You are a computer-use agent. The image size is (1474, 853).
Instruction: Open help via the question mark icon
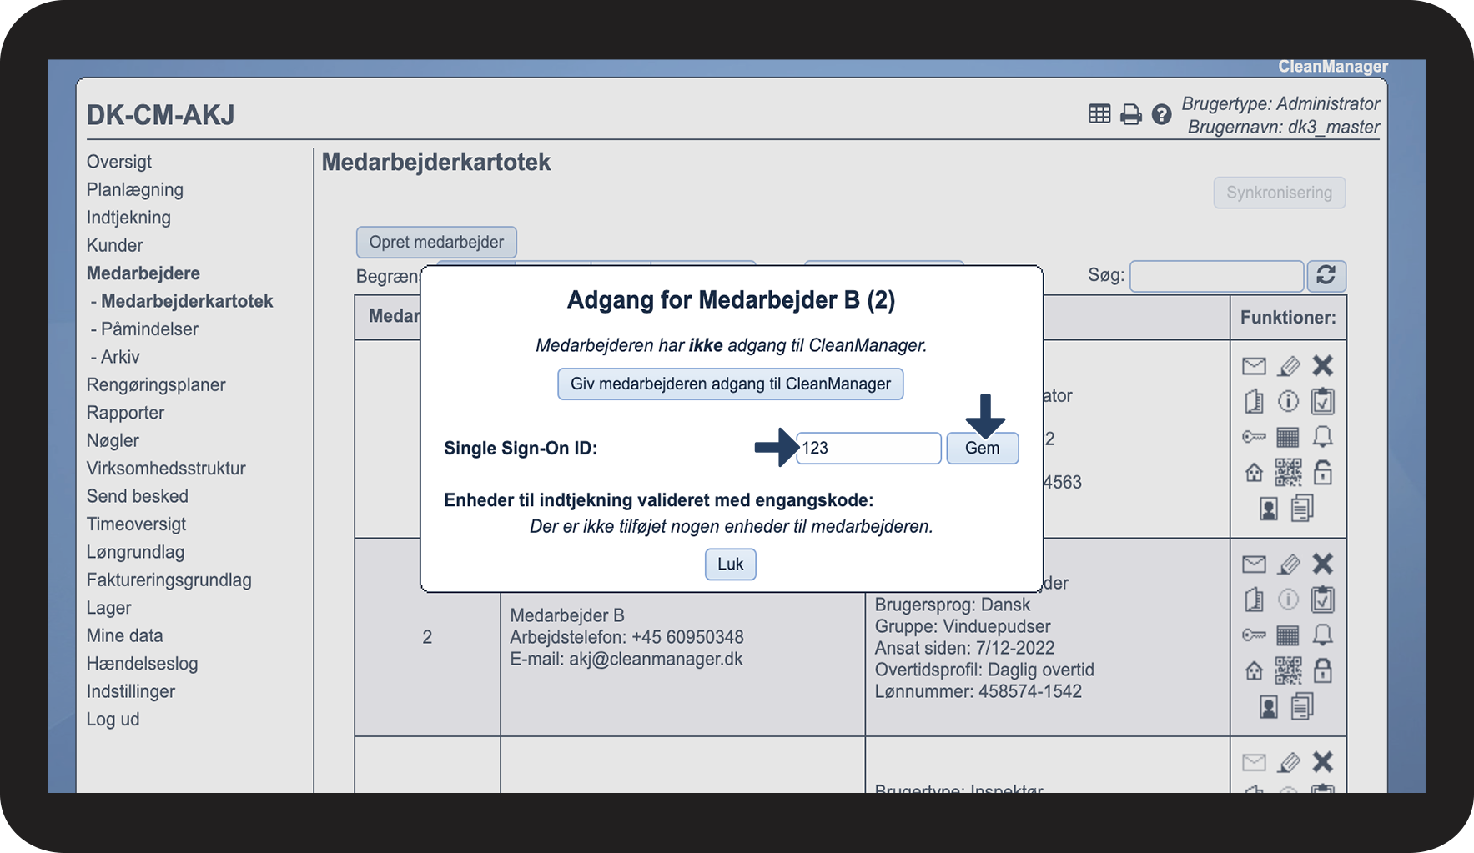tap(1161, 114)
